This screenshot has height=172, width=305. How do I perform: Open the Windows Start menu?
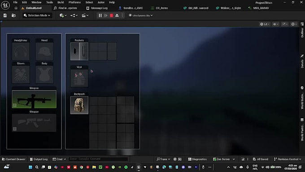pyautogui.click(x=30, y=167)
